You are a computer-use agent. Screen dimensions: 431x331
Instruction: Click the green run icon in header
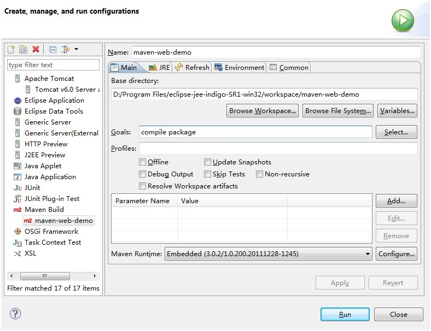point(402,20)
